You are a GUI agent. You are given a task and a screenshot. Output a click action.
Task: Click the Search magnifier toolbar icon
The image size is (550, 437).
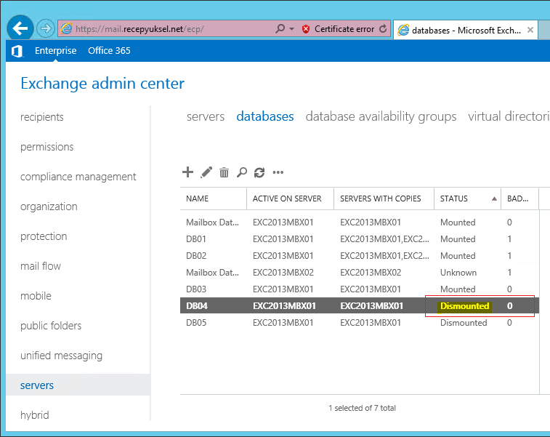click(242, 172)
